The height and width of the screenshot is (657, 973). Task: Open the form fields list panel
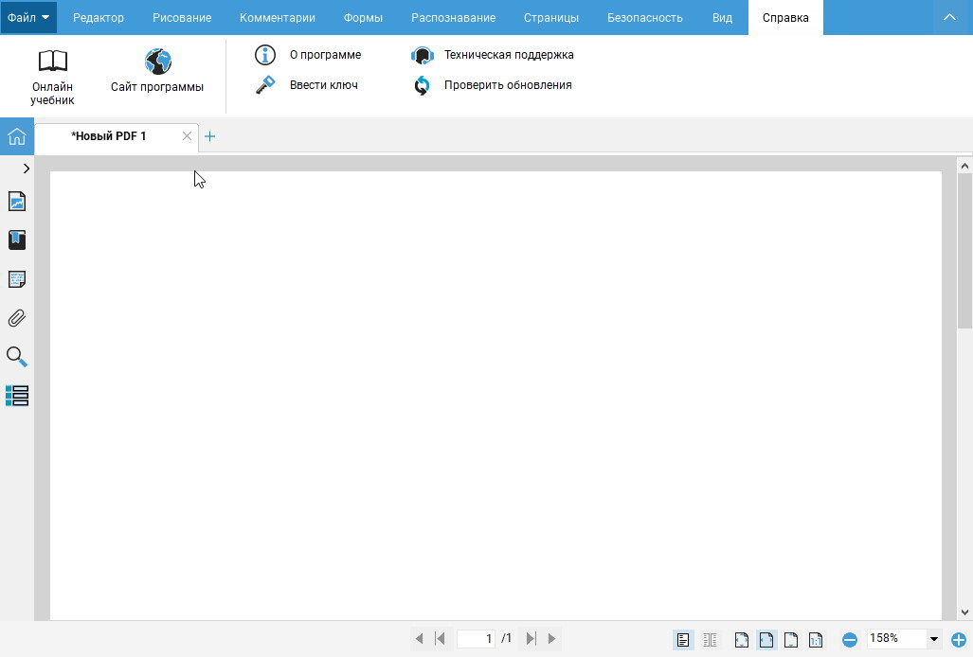[x=17, y=396]
